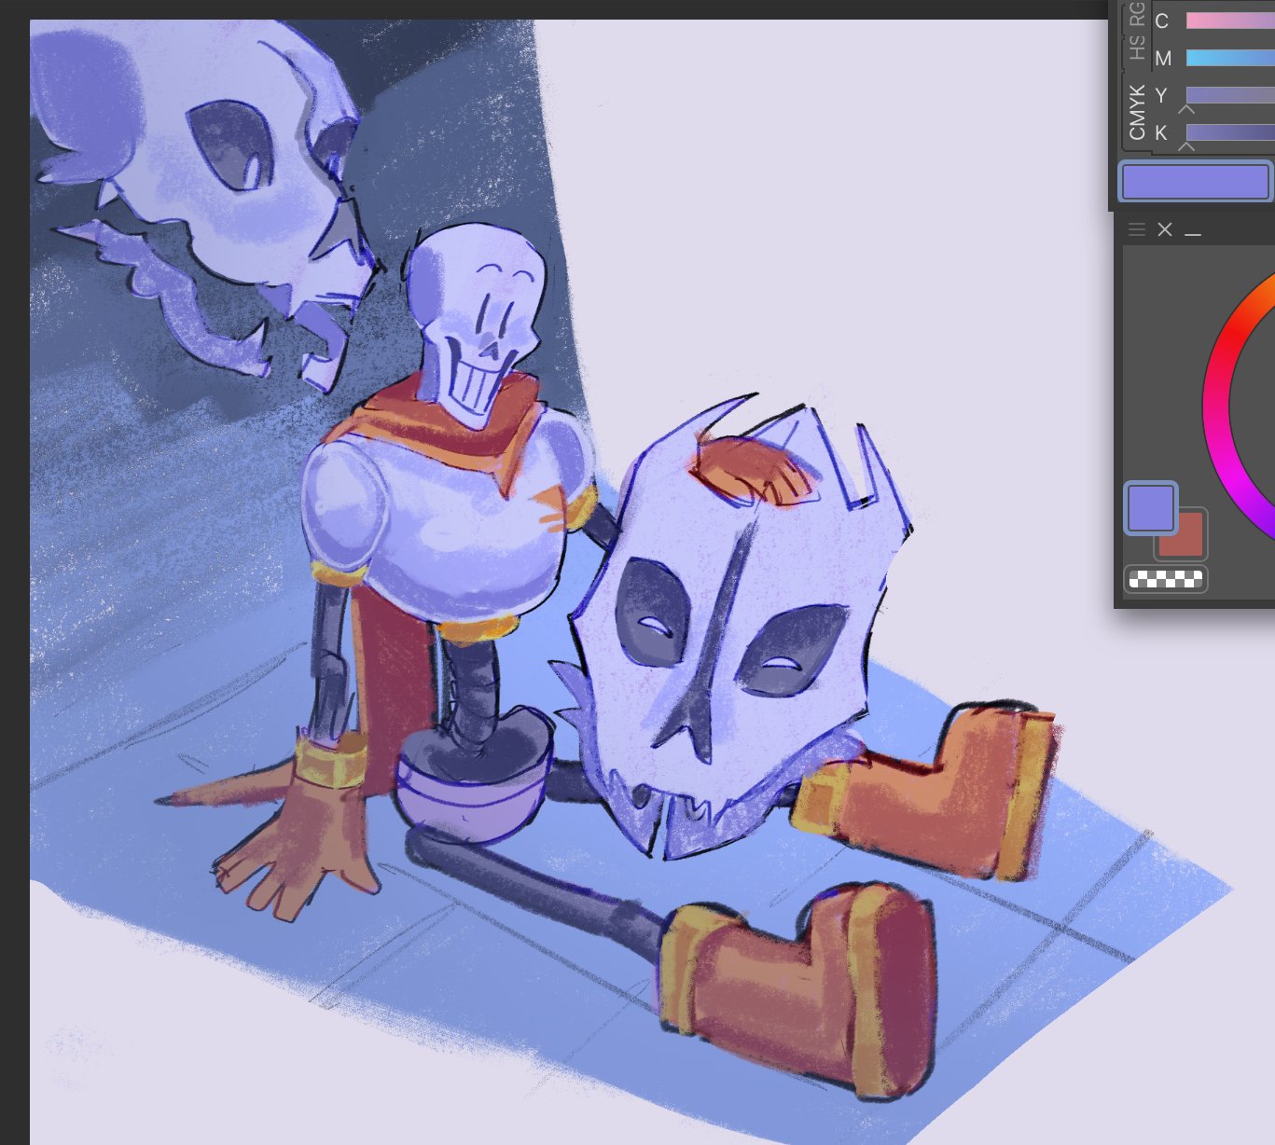Adjust the C cyan slider
Viewport: 1275px width, 1145px height.
(x=1230, y=21)
